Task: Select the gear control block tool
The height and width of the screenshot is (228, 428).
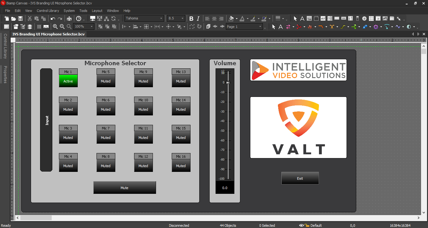Action: [x=376, y=27]
